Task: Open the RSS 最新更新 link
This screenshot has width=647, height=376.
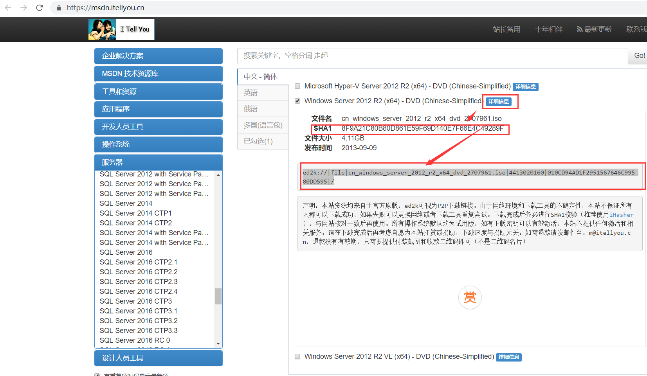Action: tap(594, 29)
